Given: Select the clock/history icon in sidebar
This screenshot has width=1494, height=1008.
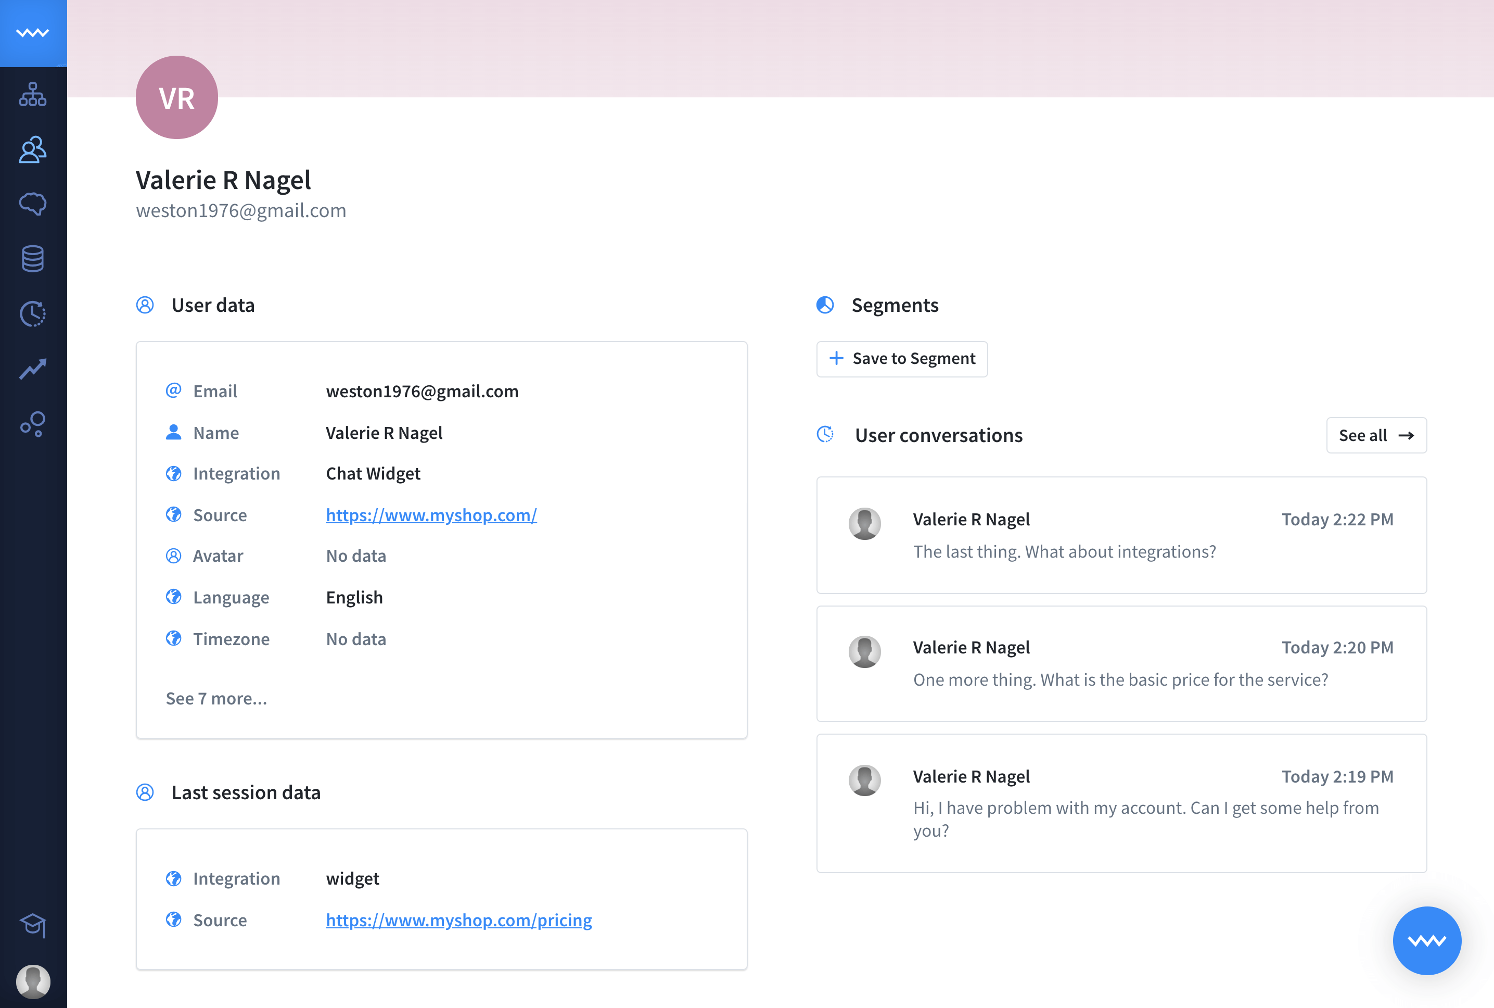Looking at the screenshot, I should coord(33,314).
